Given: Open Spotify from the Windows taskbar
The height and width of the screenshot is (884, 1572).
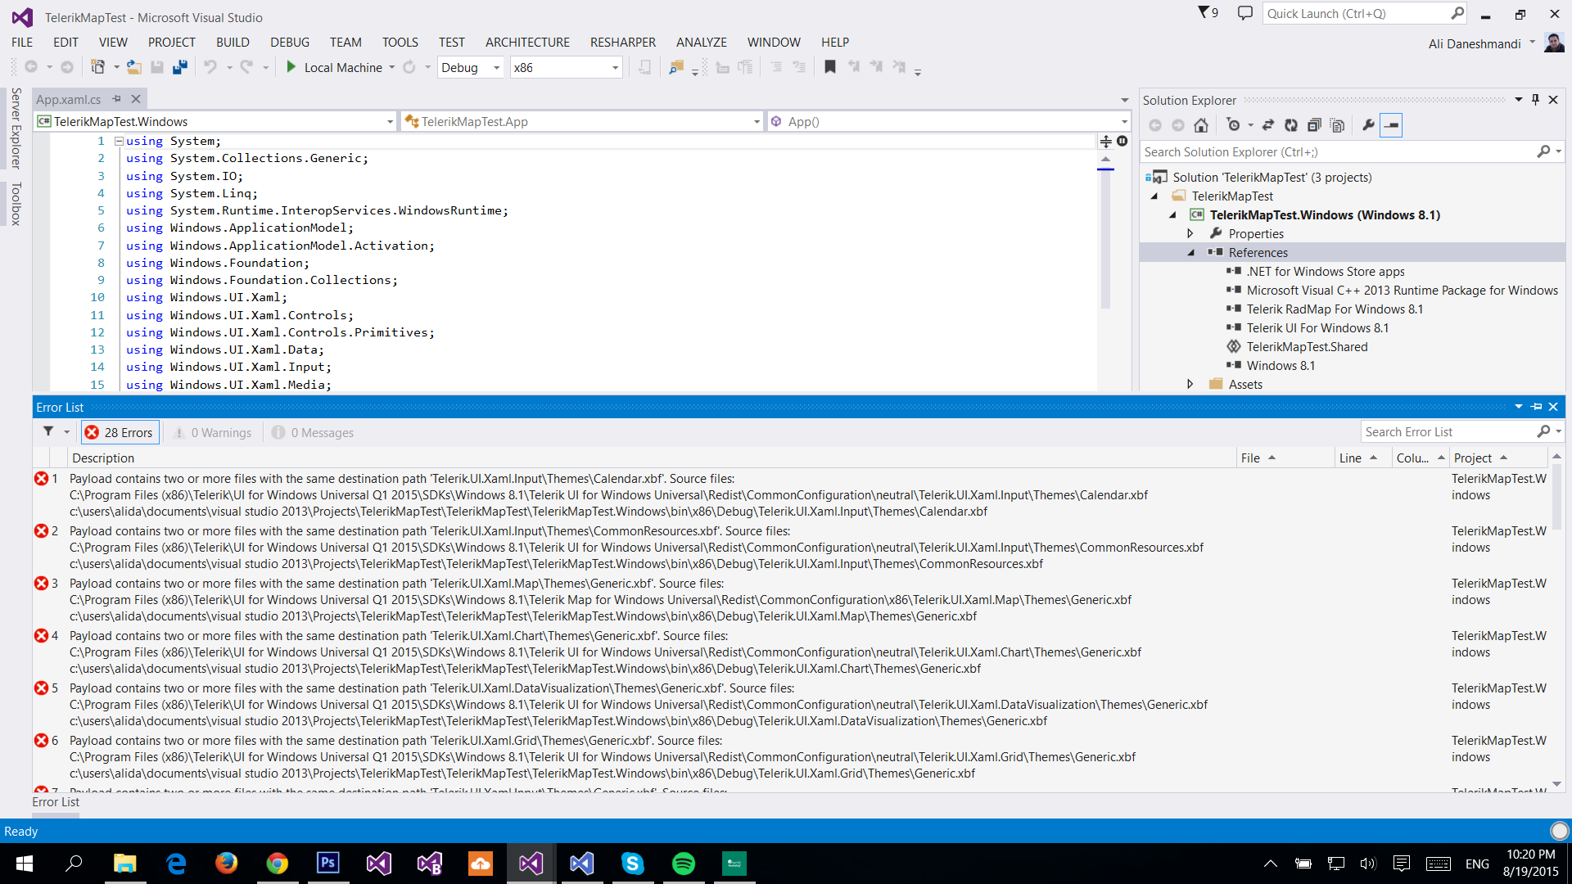Looking at the screenshot, I should coord(684,864).
